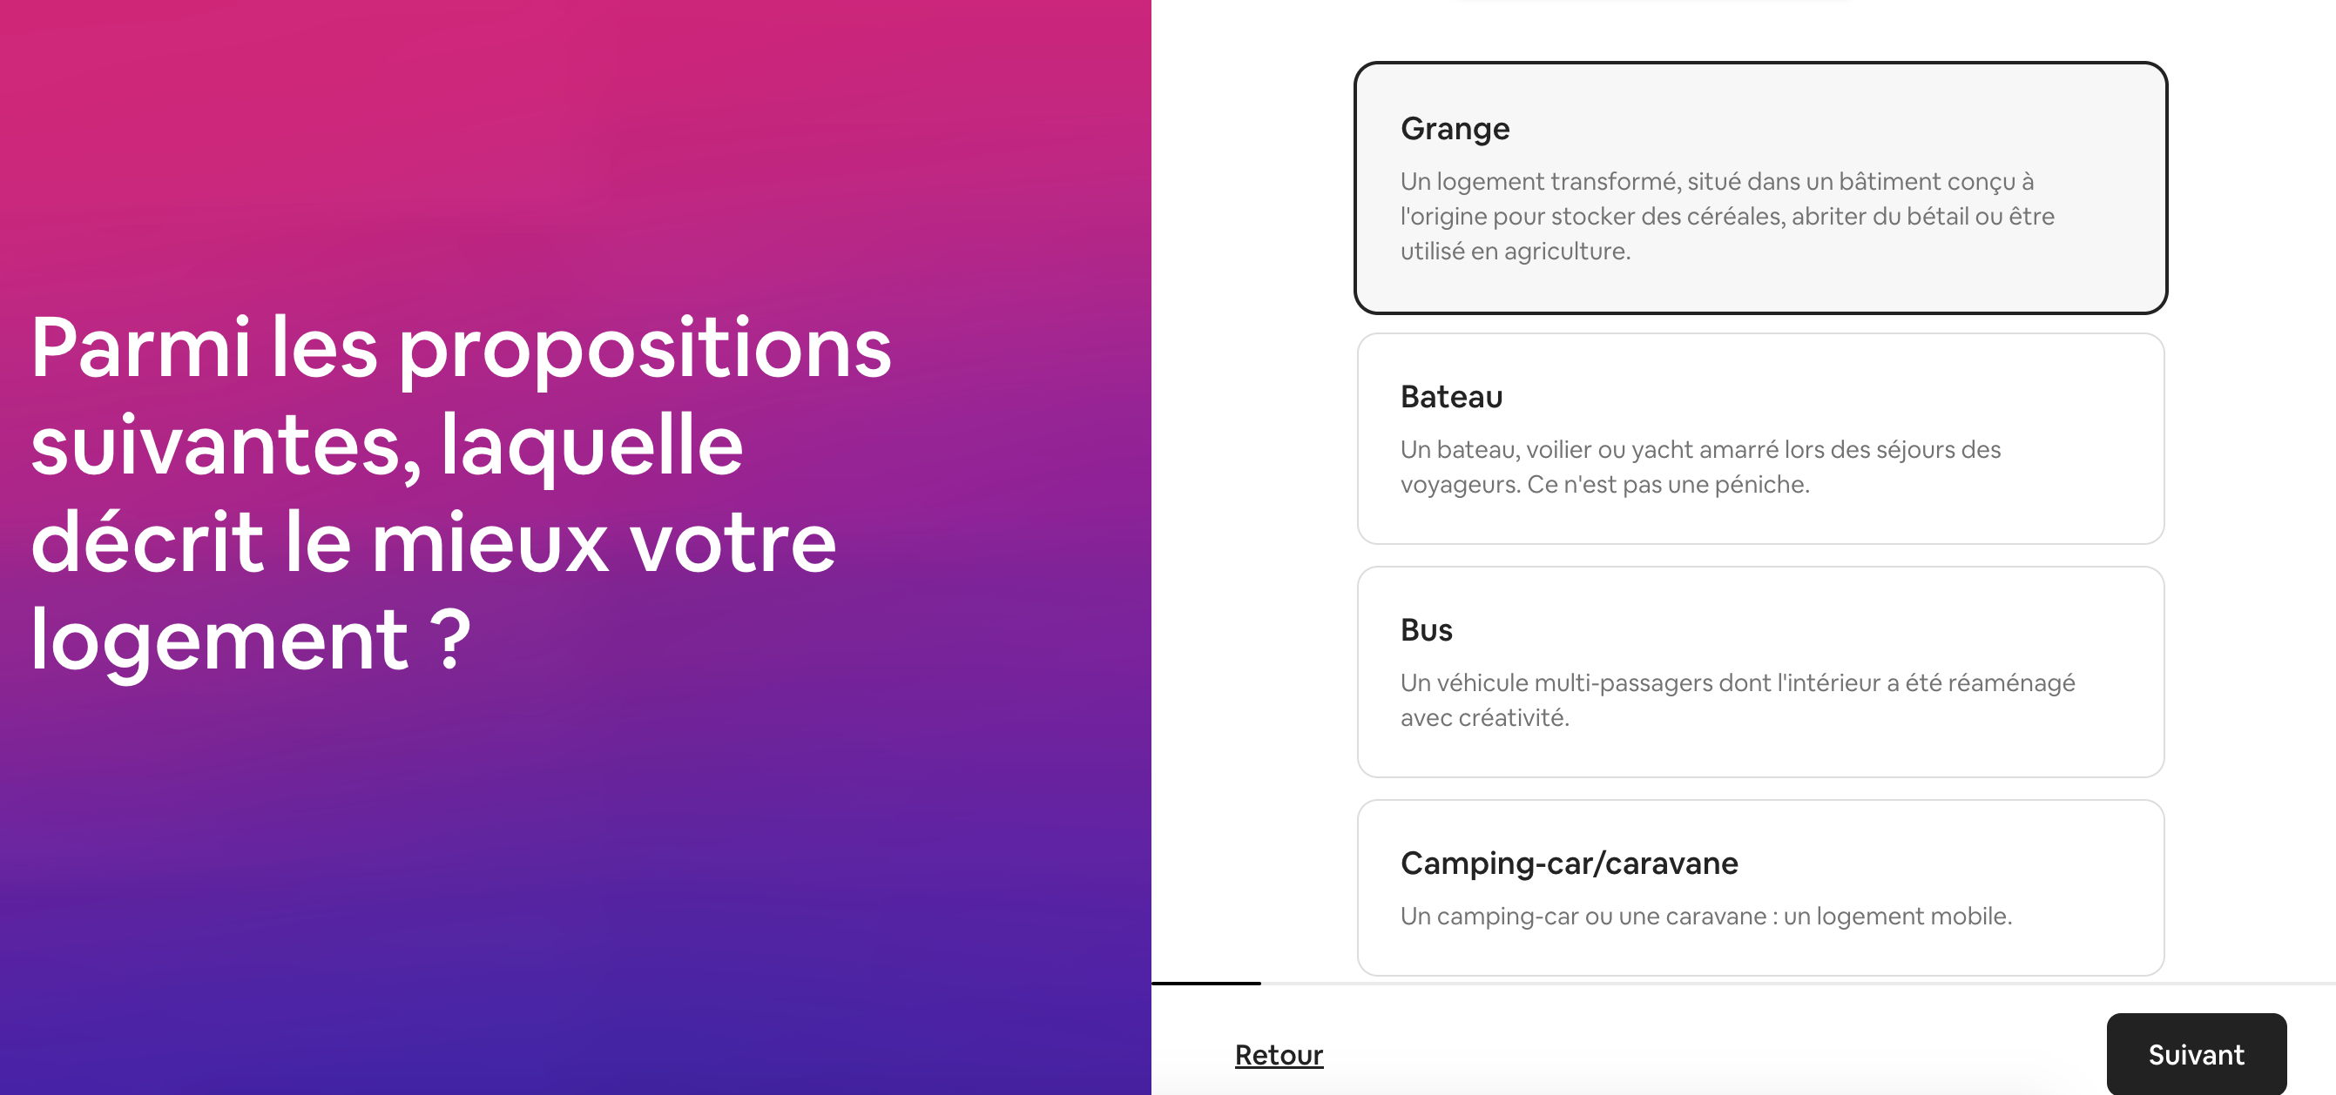Click the Suivant button

point(2195,1054)
